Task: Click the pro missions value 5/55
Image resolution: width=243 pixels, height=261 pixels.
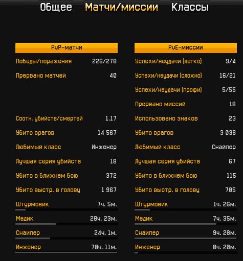Action: pyautogui.click(x=229, y=90)
